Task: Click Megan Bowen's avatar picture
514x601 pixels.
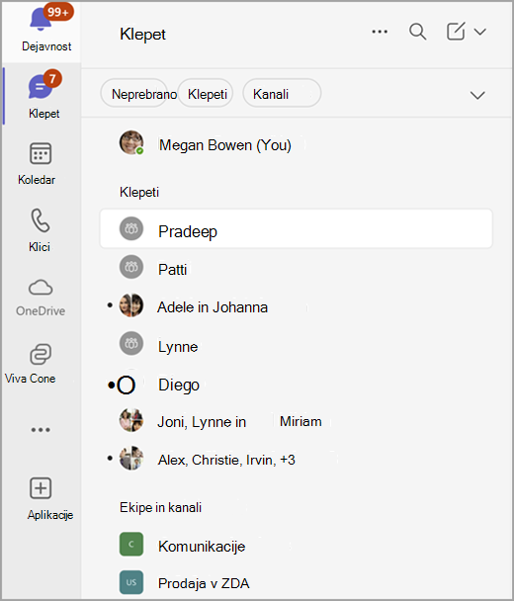Action: click(x=131, y=142)
